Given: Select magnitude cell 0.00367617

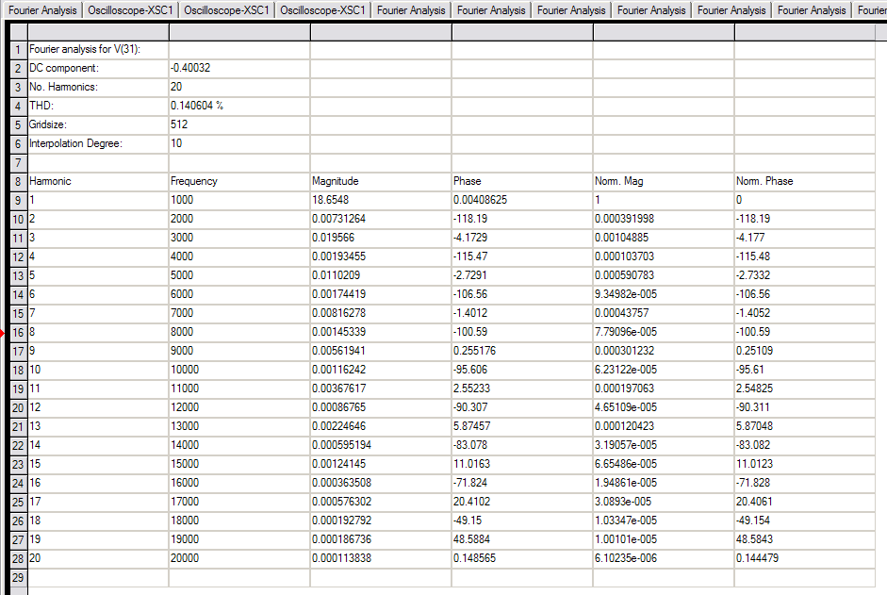Looking at the screenshot, I should pyautogui.click(x=381, y=388).
